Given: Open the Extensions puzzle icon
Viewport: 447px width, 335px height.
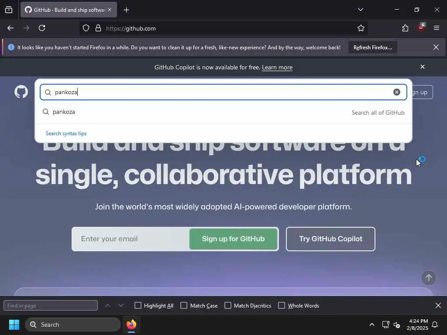Looking at the screenshot, I should [x=405, y=28].
